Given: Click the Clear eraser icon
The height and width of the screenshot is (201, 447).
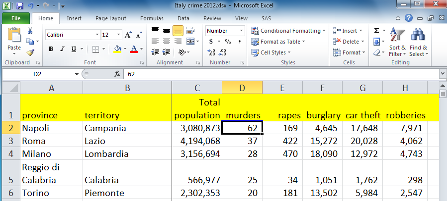Looking at the screenshot, I should tap(376, 52).
